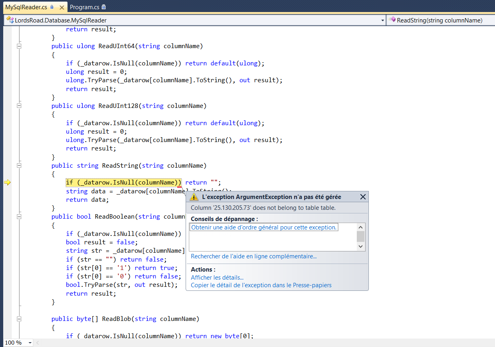Click the warning icon in exception popup

pos(194,197)
